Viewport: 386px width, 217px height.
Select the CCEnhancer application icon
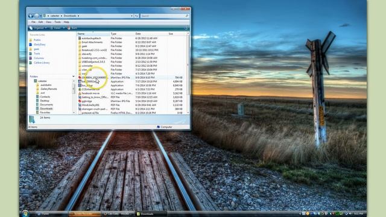80,89
